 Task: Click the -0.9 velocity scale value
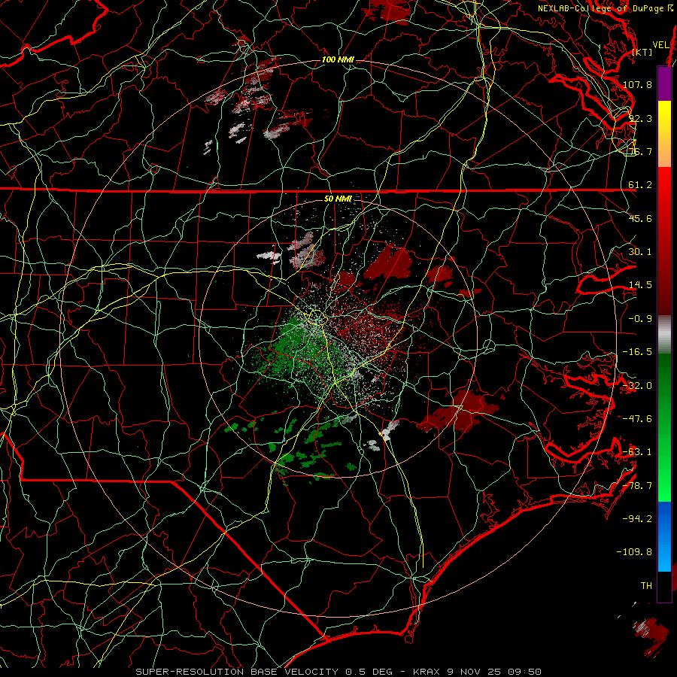tap(640, 319)
